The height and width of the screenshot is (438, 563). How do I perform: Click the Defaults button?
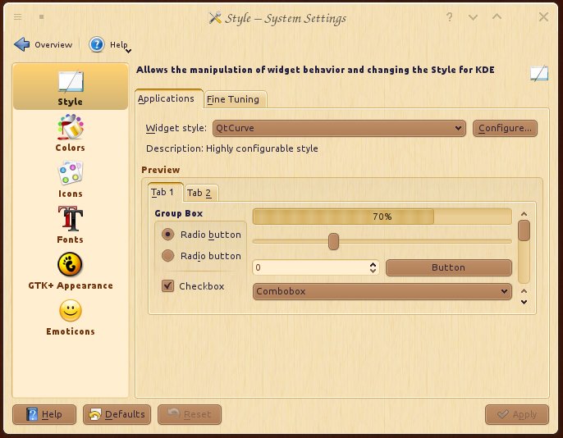pyautogui.click(x=117, y=414)
